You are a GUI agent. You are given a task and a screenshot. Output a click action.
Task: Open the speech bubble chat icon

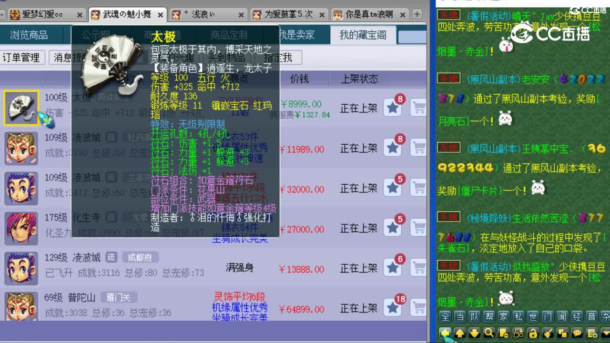point(577,333)
